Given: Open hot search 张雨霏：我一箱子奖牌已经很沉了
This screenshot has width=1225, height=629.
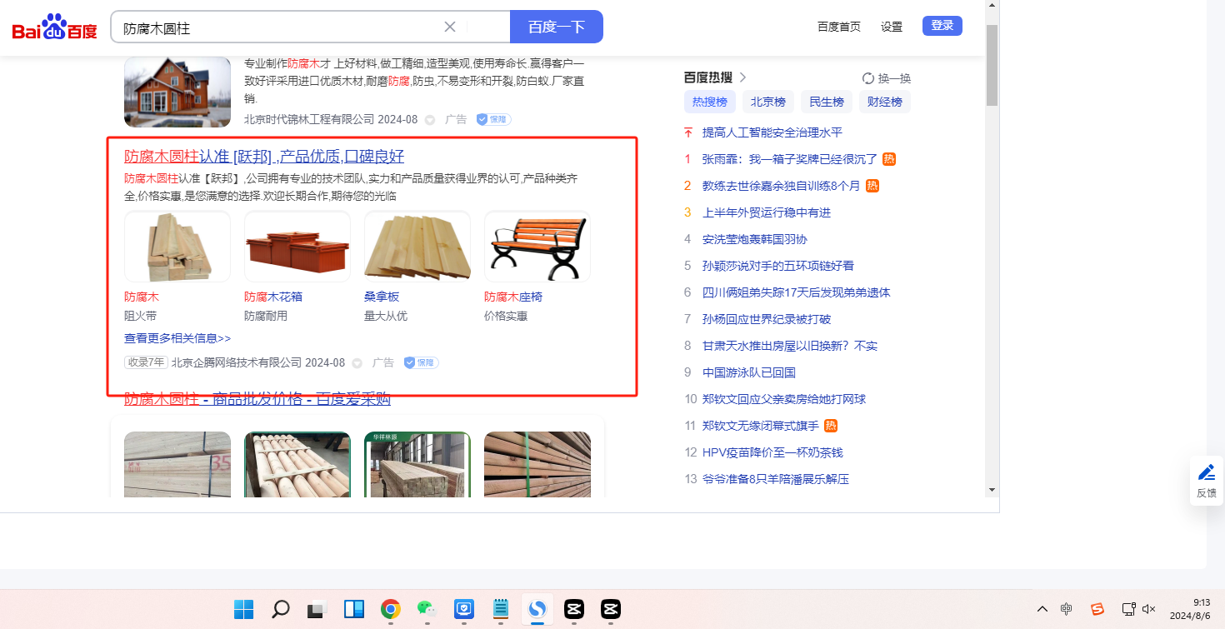Looking at the screenshot, I should (790, 159).
